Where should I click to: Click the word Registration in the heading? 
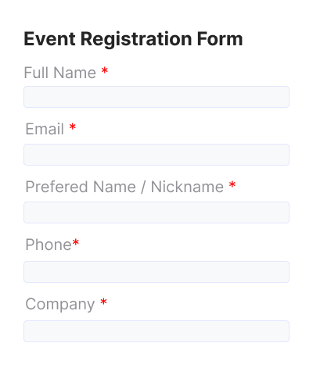click(136, 39)
